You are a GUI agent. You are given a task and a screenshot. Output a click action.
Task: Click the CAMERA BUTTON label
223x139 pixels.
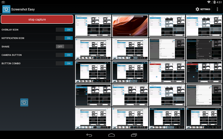[11, 55]
